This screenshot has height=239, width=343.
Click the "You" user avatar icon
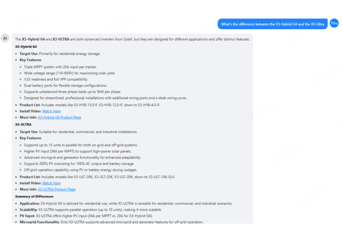pos(334,23)
